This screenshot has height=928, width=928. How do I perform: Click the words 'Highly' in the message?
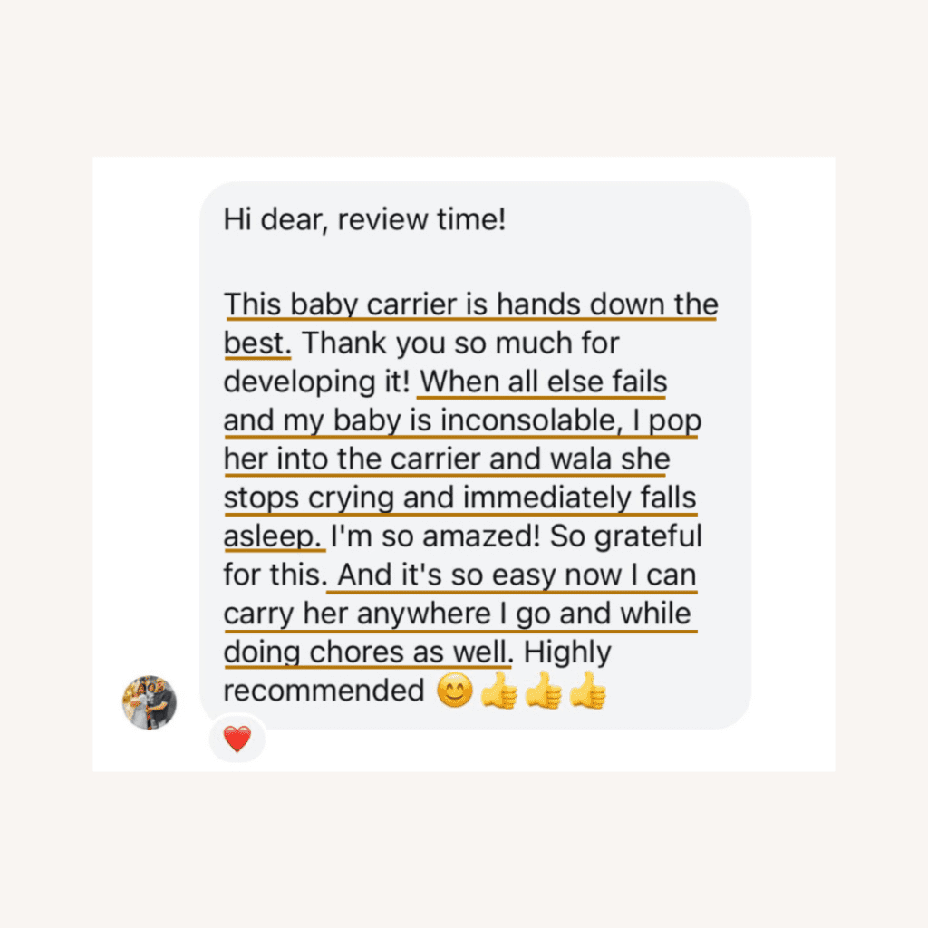[567, 653]
